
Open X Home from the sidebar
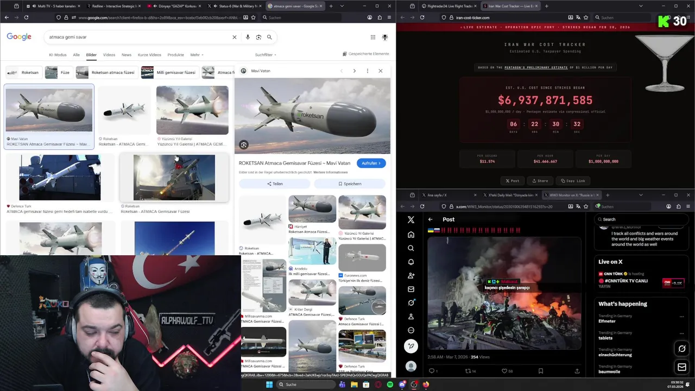[x=411, y=235]
